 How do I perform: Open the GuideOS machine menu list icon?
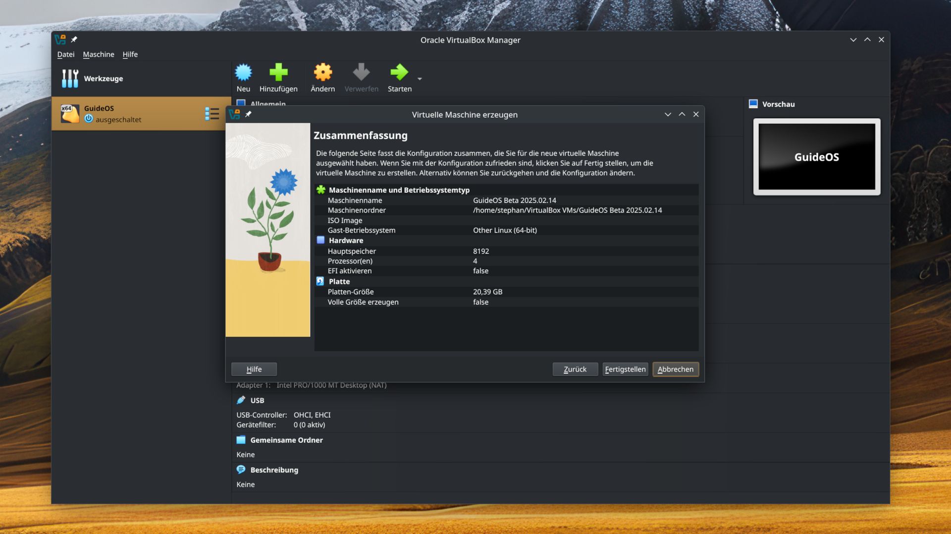[212, 114]
